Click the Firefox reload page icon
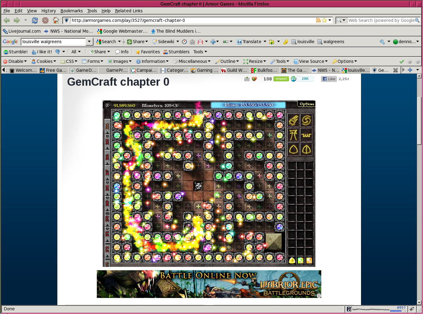423x314 pixels. click(35, 20)
